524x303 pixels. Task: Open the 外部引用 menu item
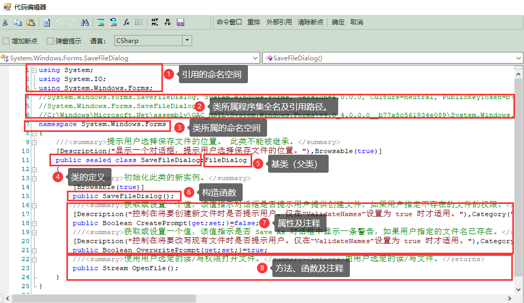click(x=279, y=22)
